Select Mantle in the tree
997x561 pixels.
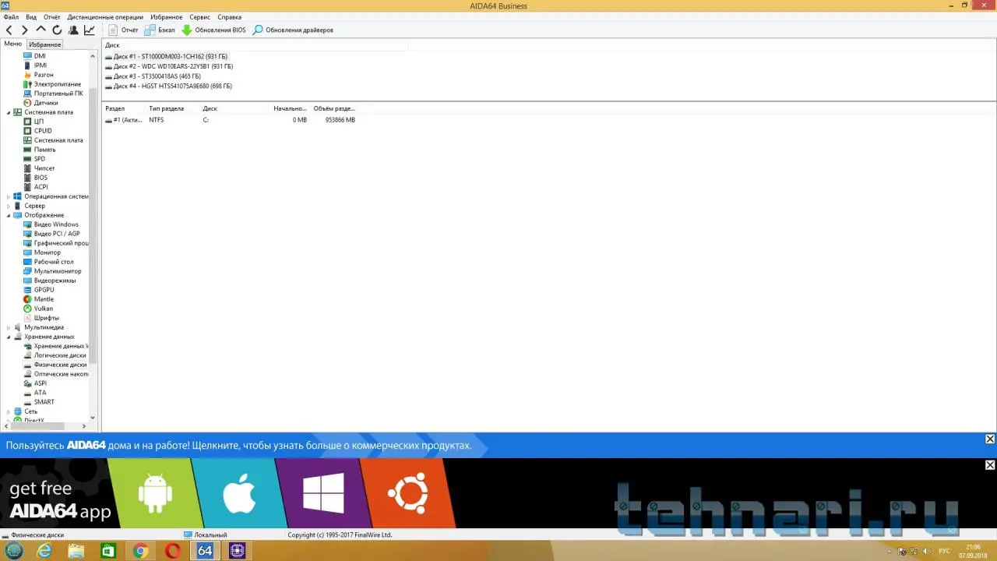[44, 299]
